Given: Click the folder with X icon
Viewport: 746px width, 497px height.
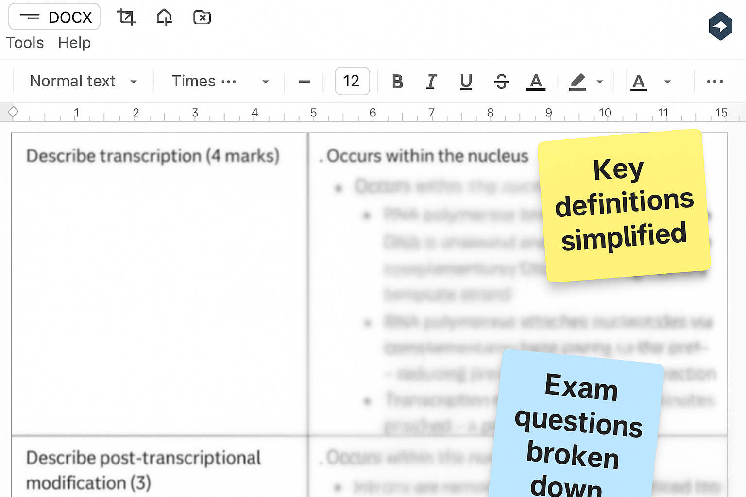Looking at the screenshot, I should click(x=202, y=17).
